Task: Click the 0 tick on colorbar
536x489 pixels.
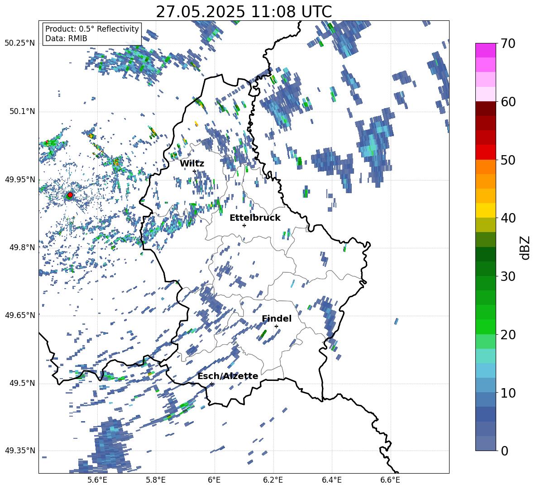Action: coord(504,451)
